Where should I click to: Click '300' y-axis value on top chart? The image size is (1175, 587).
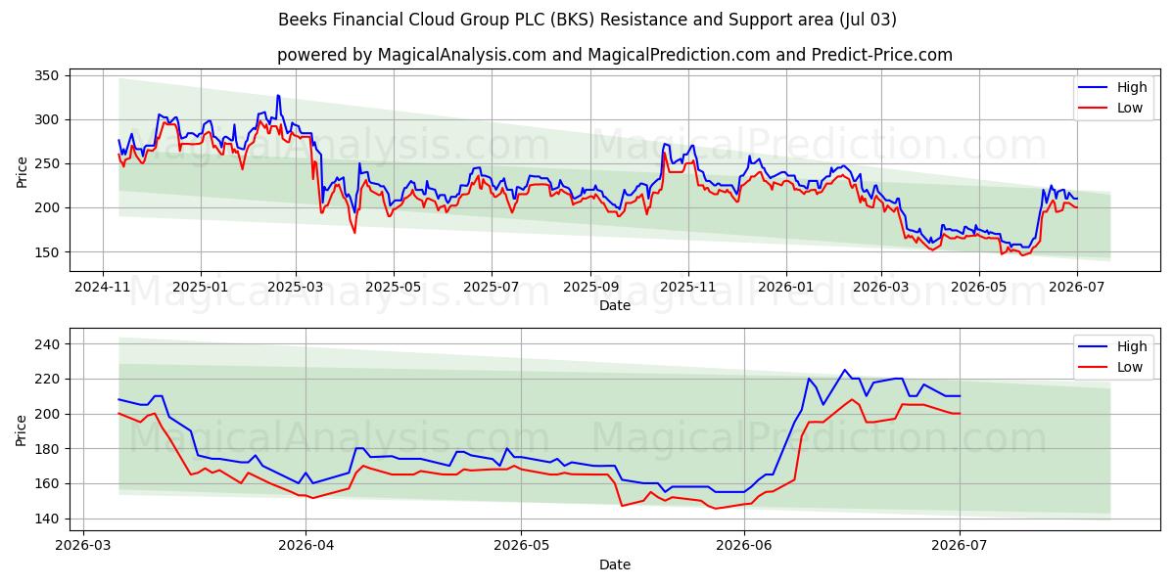pos(48,119)
